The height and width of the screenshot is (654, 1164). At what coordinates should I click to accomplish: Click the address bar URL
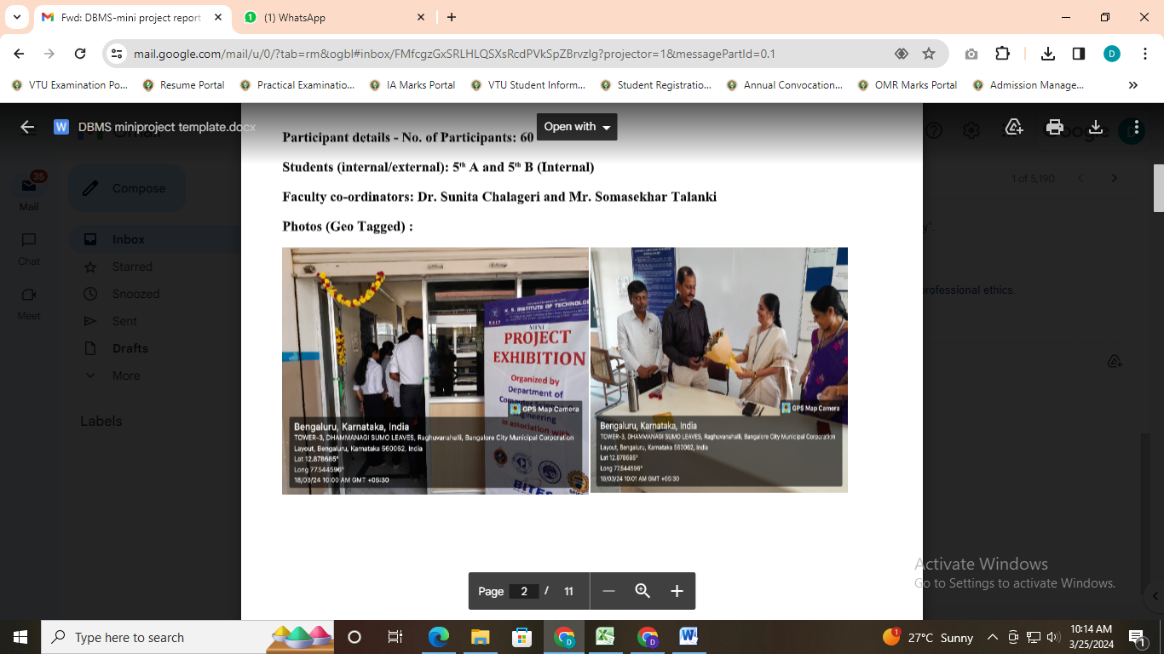454,54
